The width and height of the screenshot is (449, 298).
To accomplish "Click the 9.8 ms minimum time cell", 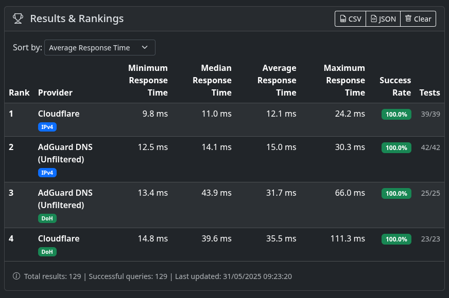I will (x=155, y=114).
